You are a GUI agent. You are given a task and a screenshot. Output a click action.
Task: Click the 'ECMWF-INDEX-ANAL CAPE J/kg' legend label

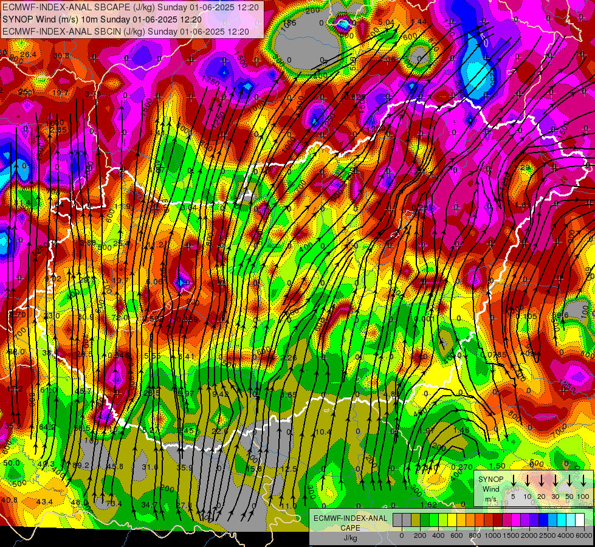coord(350,528)
